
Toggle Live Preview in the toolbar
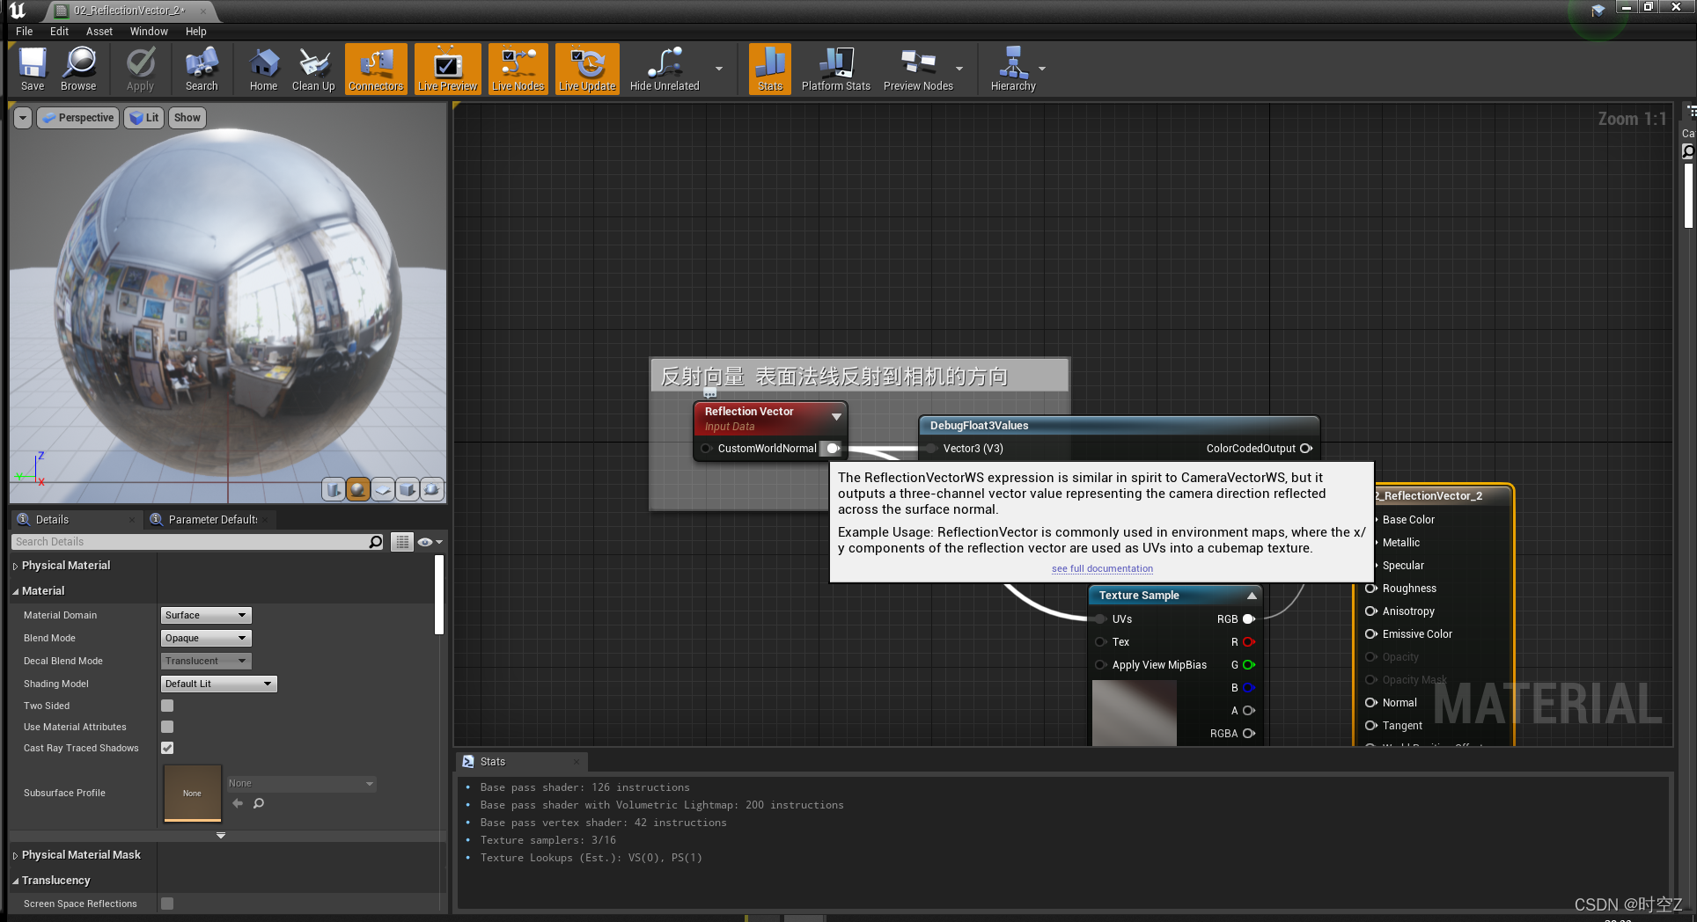447,69
